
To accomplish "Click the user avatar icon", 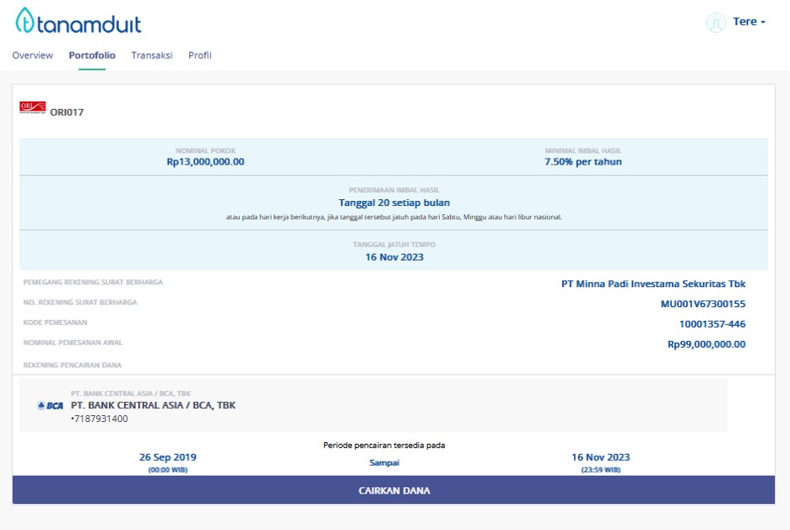I will 716,23.
